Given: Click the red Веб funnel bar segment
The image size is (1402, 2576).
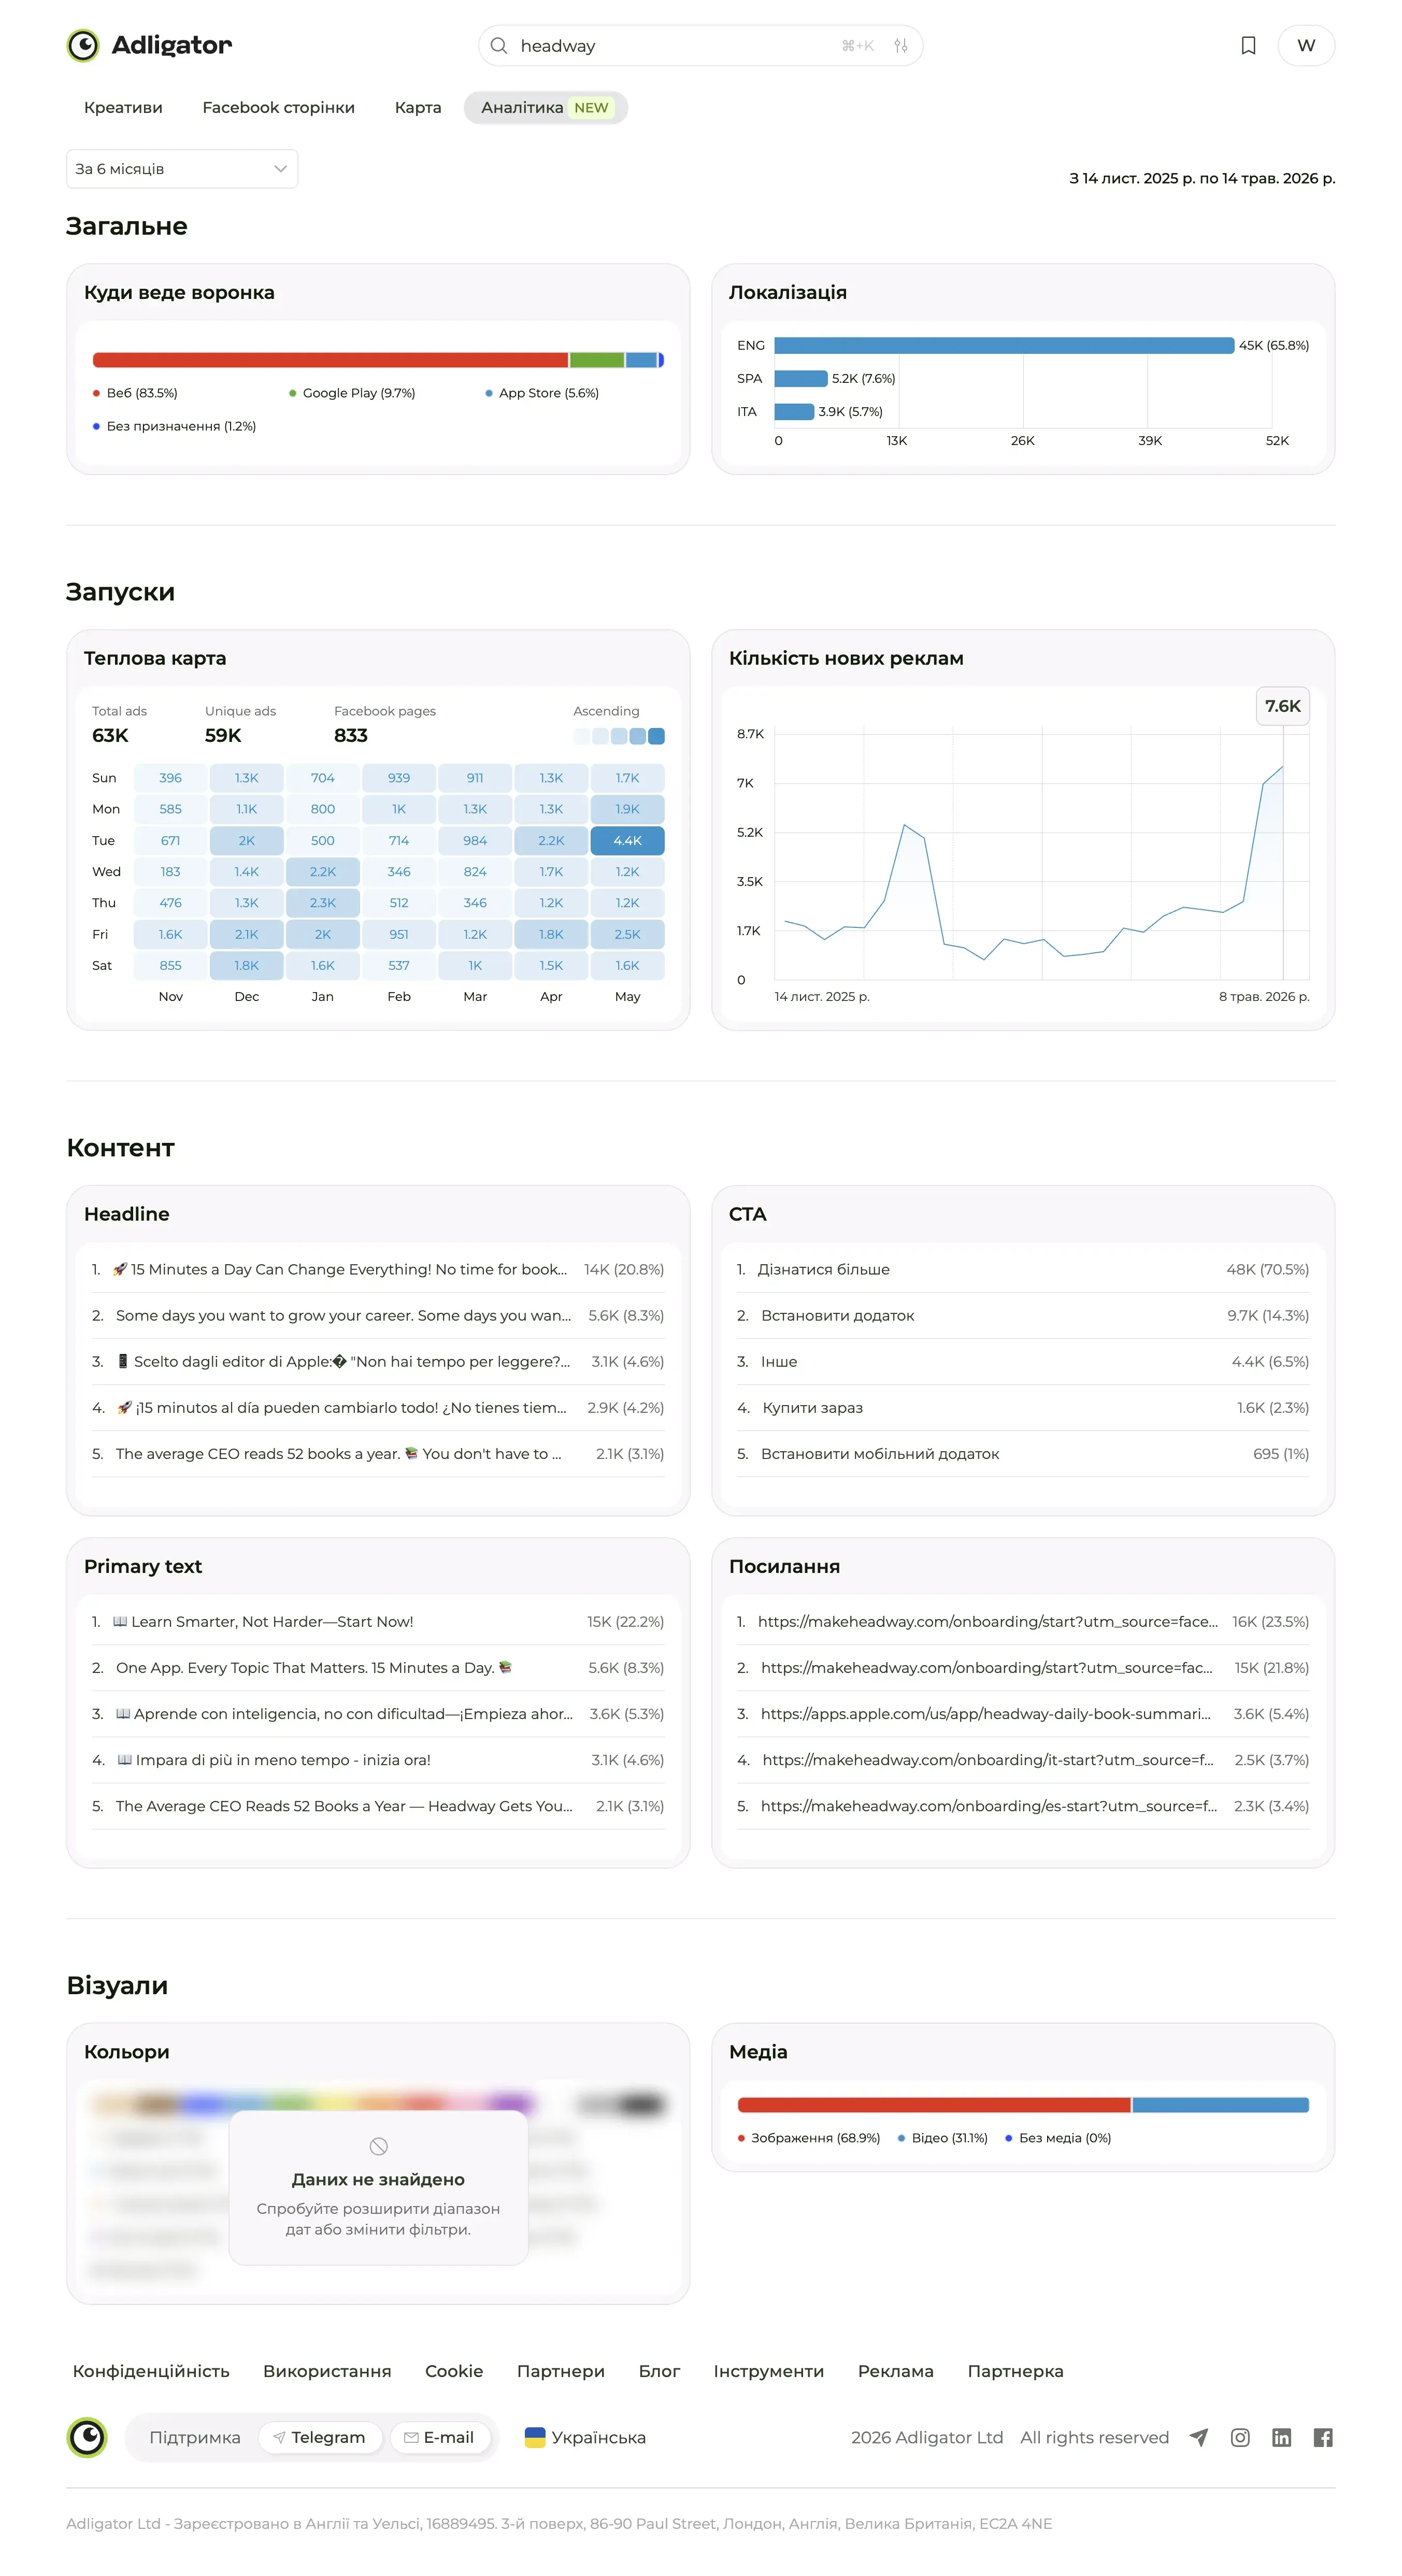Looking at the screenshot, I should coord(330,360).
